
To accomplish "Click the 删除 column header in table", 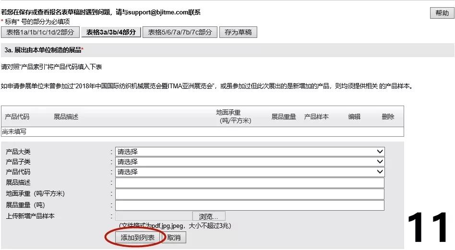I will 388,117.
